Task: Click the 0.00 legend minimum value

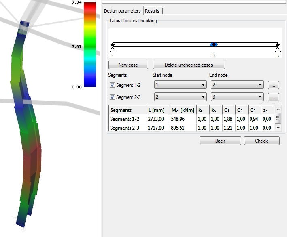Action: click(x=77, y=87)
